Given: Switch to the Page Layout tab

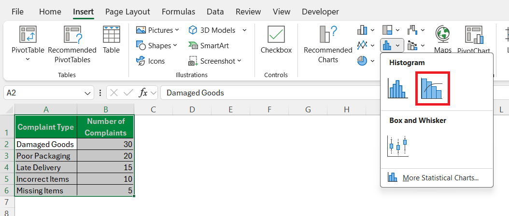Looking at the screenshot, I should [127, 12].
